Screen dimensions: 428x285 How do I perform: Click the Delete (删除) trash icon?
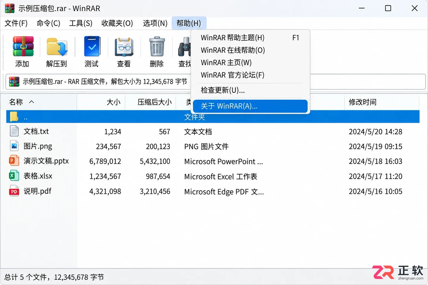(x=157, y=47)
